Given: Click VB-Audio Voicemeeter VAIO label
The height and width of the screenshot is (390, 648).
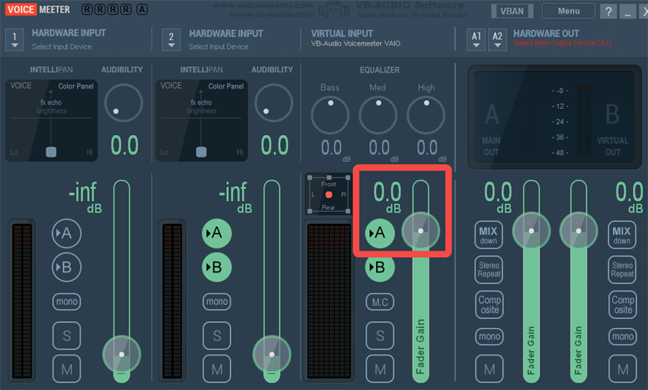Looking at the screenshot, I should point(356,43).
